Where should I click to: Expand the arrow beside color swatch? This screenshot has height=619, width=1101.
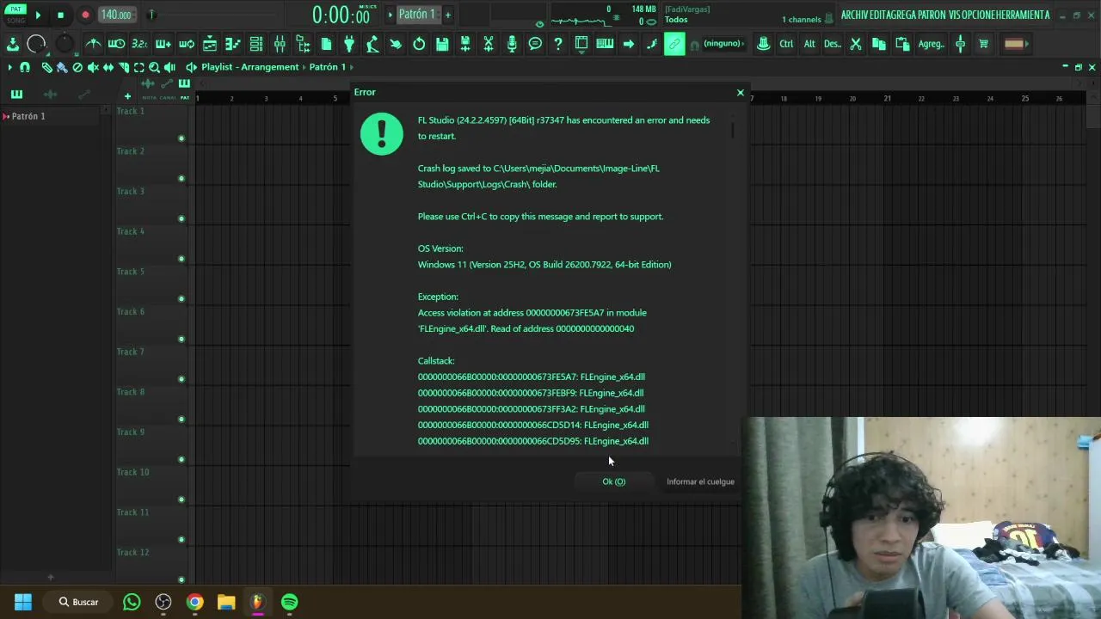coord(1027,44)
